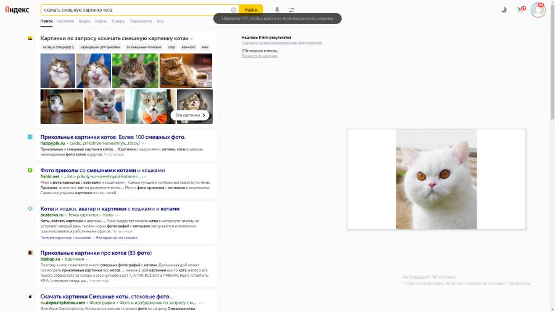Screen dimensions: 555x312
Task: Open the link 'Фото приколы со смешными котами и кошками'
Action: pyautogui.click(x=102, y=170)
